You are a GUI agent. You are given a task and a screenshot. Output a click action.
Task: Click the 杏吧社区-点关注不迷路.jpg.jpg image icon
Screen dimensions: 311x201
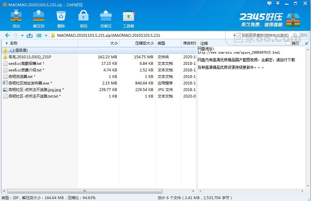5,89
